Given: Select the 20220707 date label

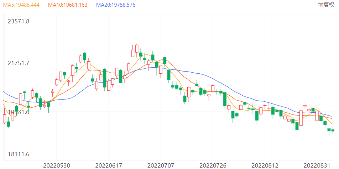Looking at the screenshot, I should click(161, 165).
